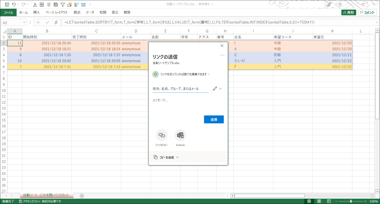The image size is (380, 204).
Task: Click the Borders icon in Quick Access Toolbar
Action: [42, 4]
